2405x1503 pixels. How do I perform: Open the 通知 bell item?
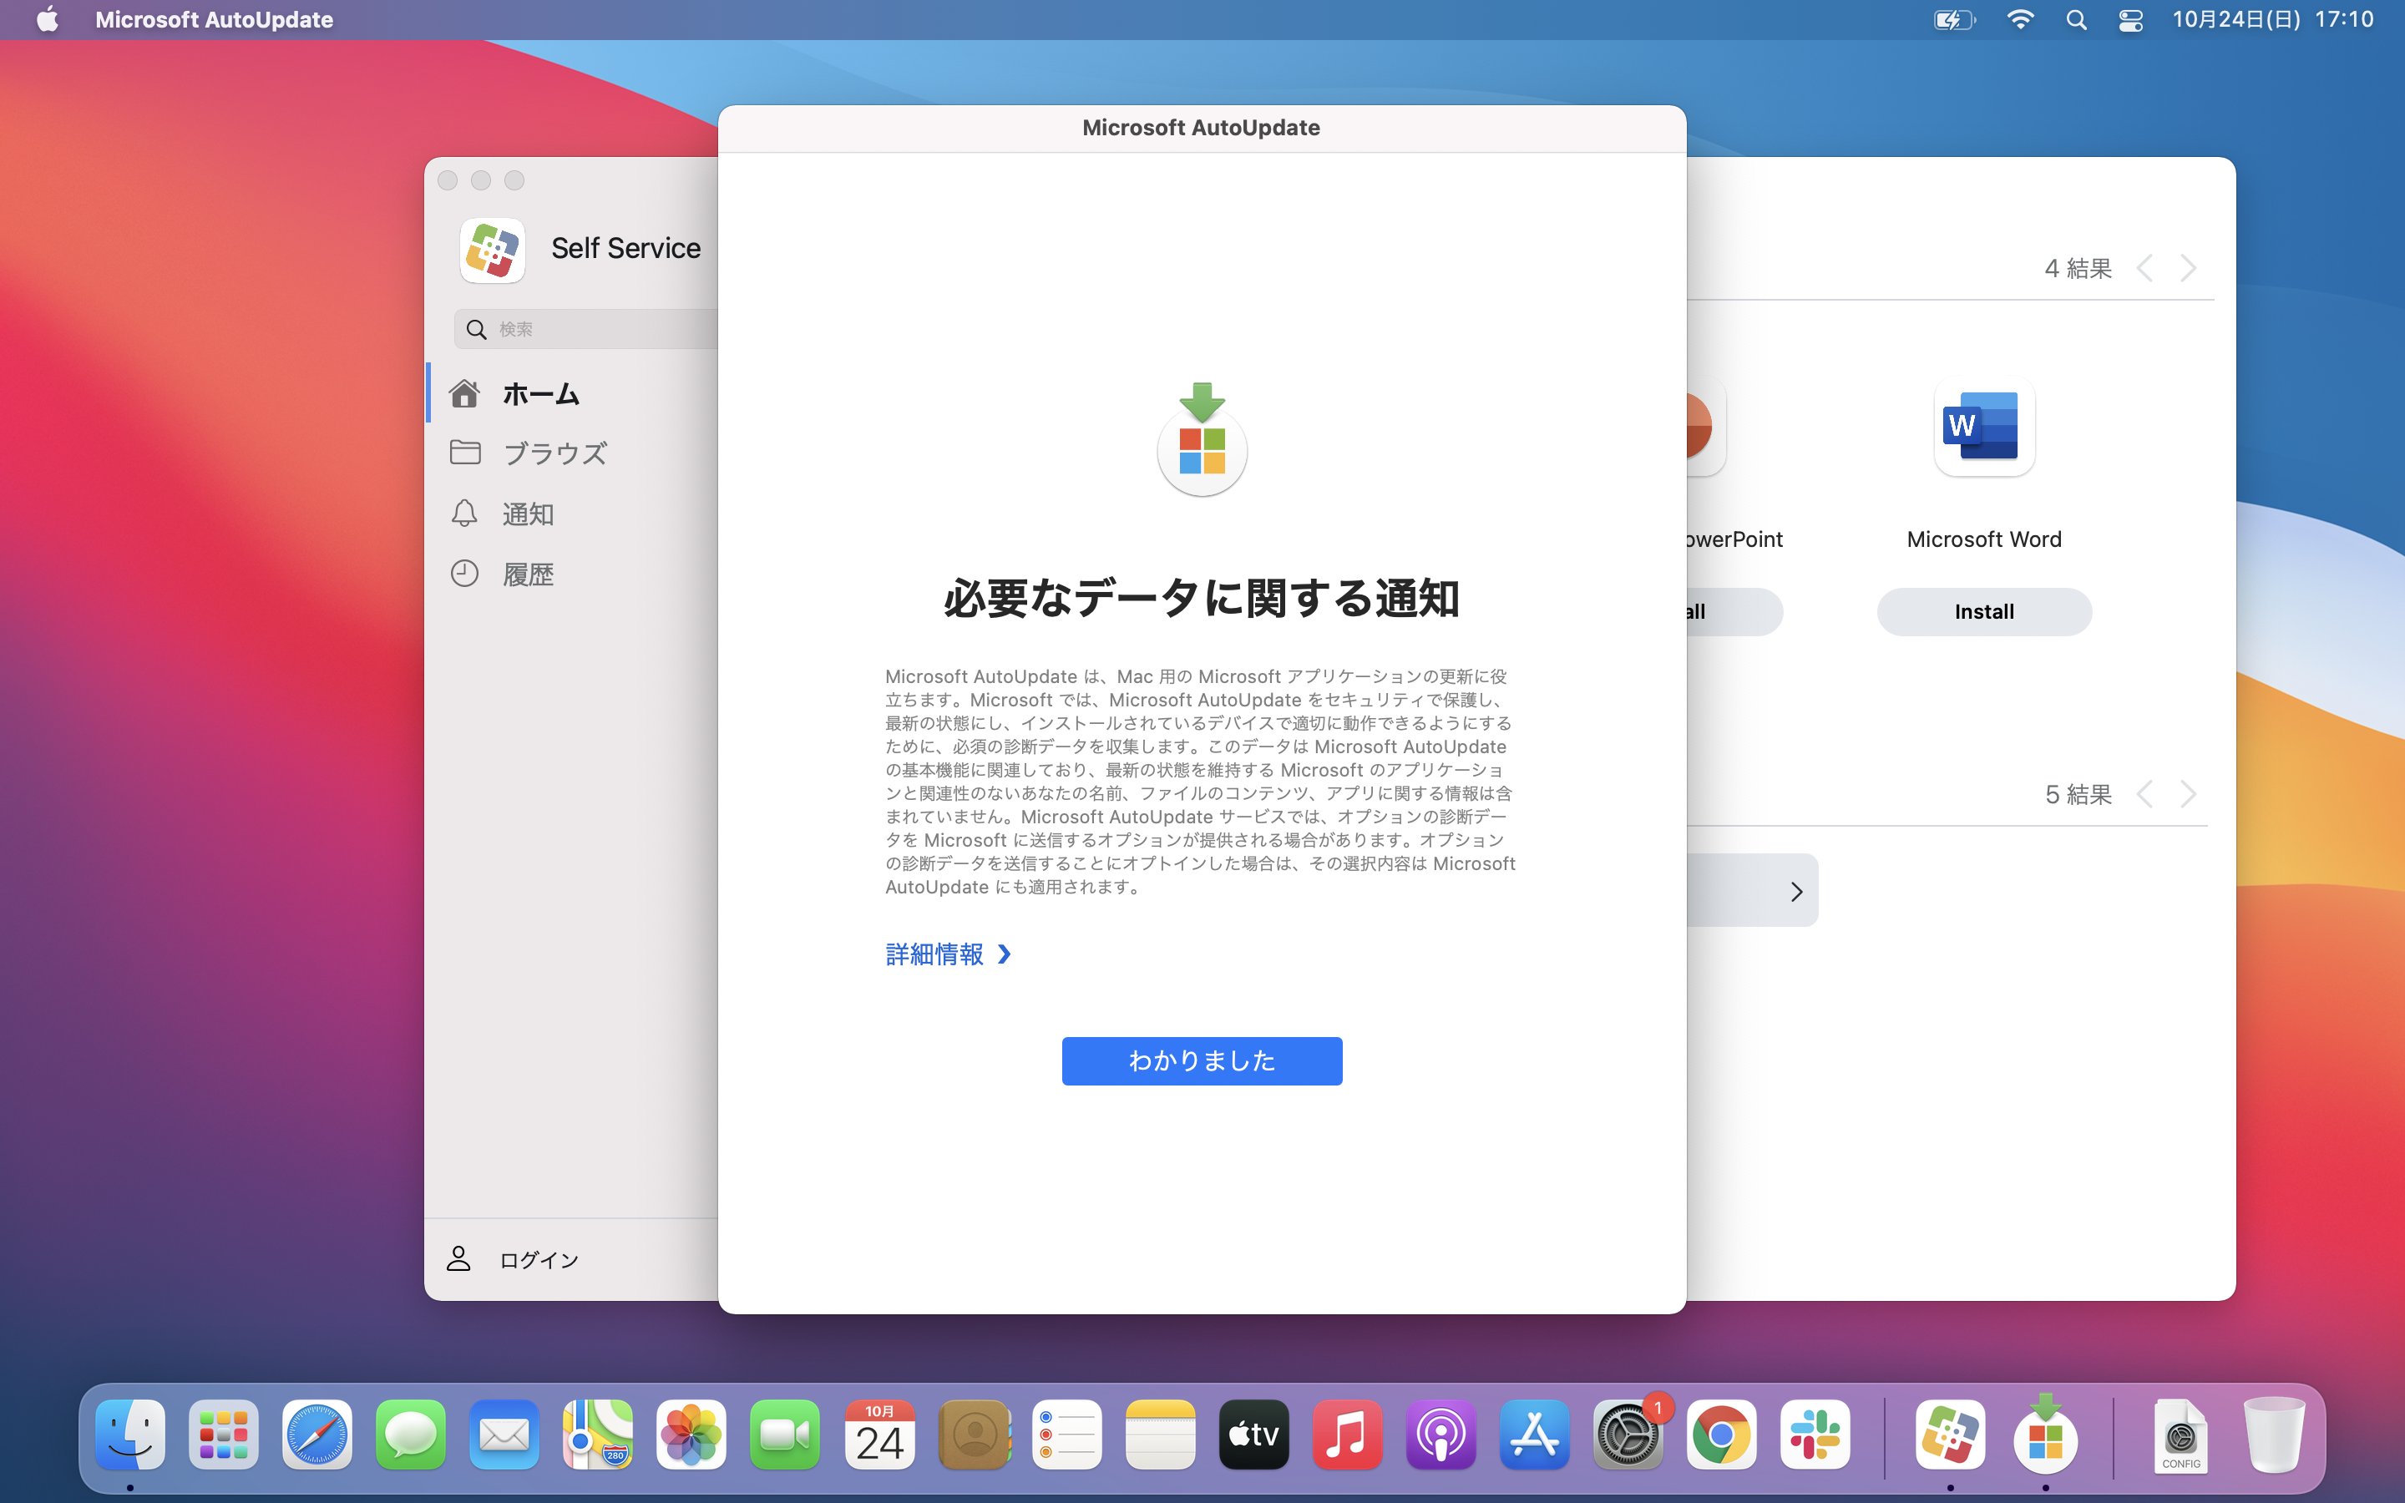(527, 514)
